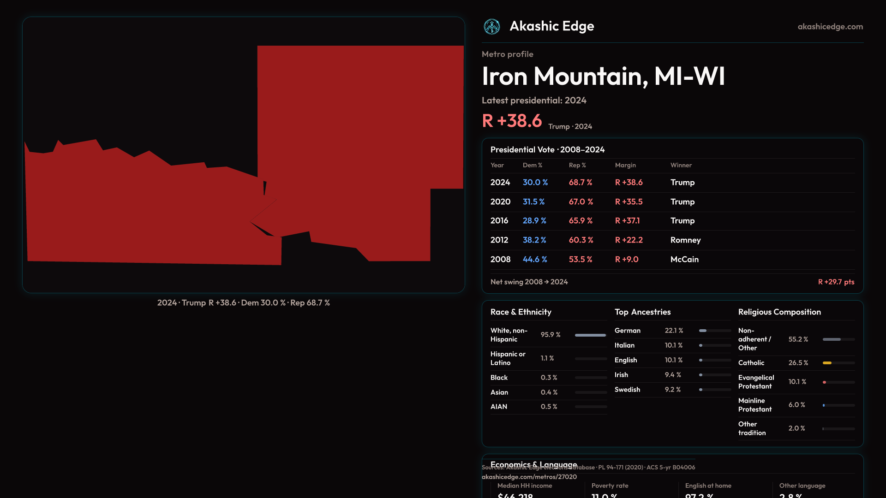Viewport: 886px width, 498px height.
Task: Click the Net swing R +29.7 pts value
Action: point(836,282)
